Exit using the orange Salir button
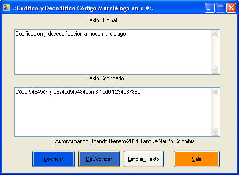This screenshot has height=175, width=239. point(197,159)
